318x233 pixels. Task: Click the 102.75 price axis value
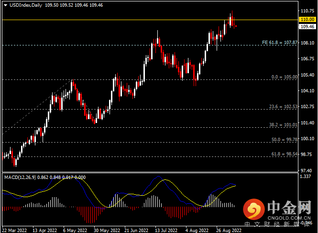coord(307,107)
